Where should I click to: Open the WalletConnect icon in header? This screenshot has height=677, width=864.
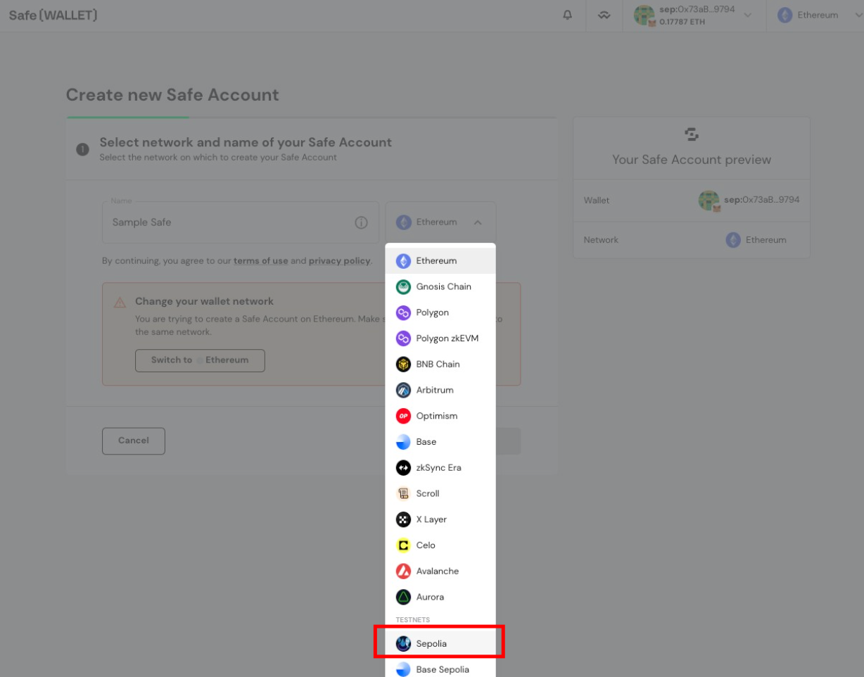604,15
